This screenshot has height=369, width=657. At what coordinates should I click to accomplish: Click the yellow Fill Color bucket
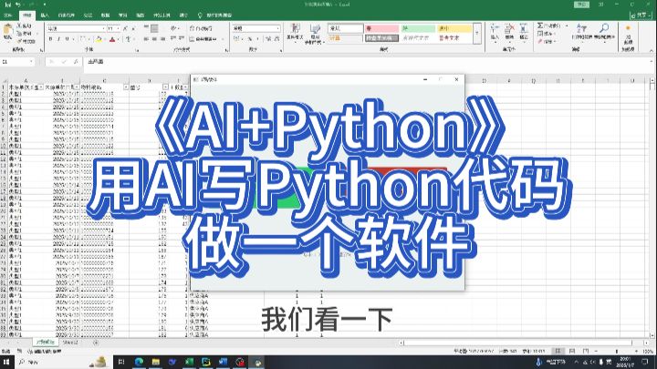click(99, 39)
